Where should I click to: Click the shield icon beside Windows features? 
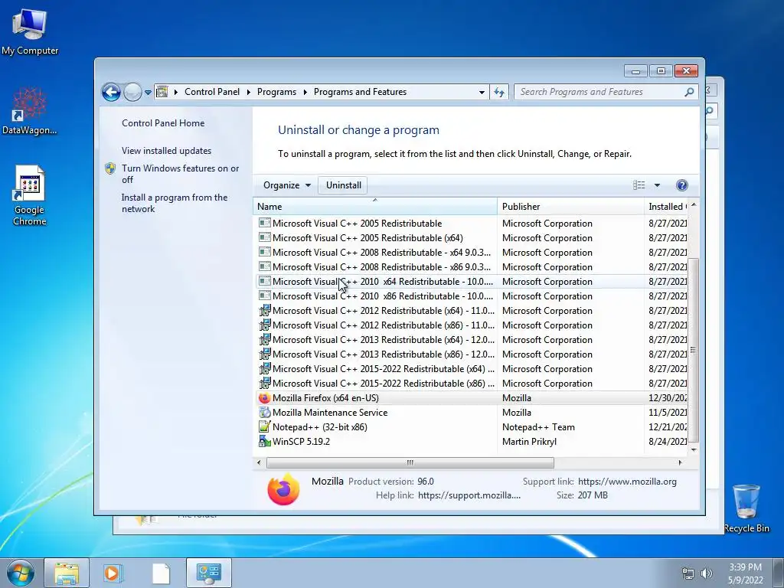[x=110, y=168]
